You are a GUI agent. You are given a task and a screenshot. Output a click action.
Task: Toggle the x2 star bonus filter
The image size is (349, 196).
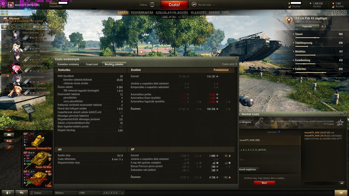9,141
